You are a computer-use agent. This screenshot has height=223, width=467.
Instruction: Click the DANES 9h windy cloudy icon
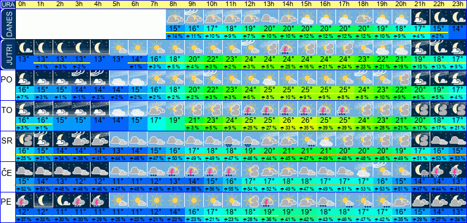(x=194, y=17)
